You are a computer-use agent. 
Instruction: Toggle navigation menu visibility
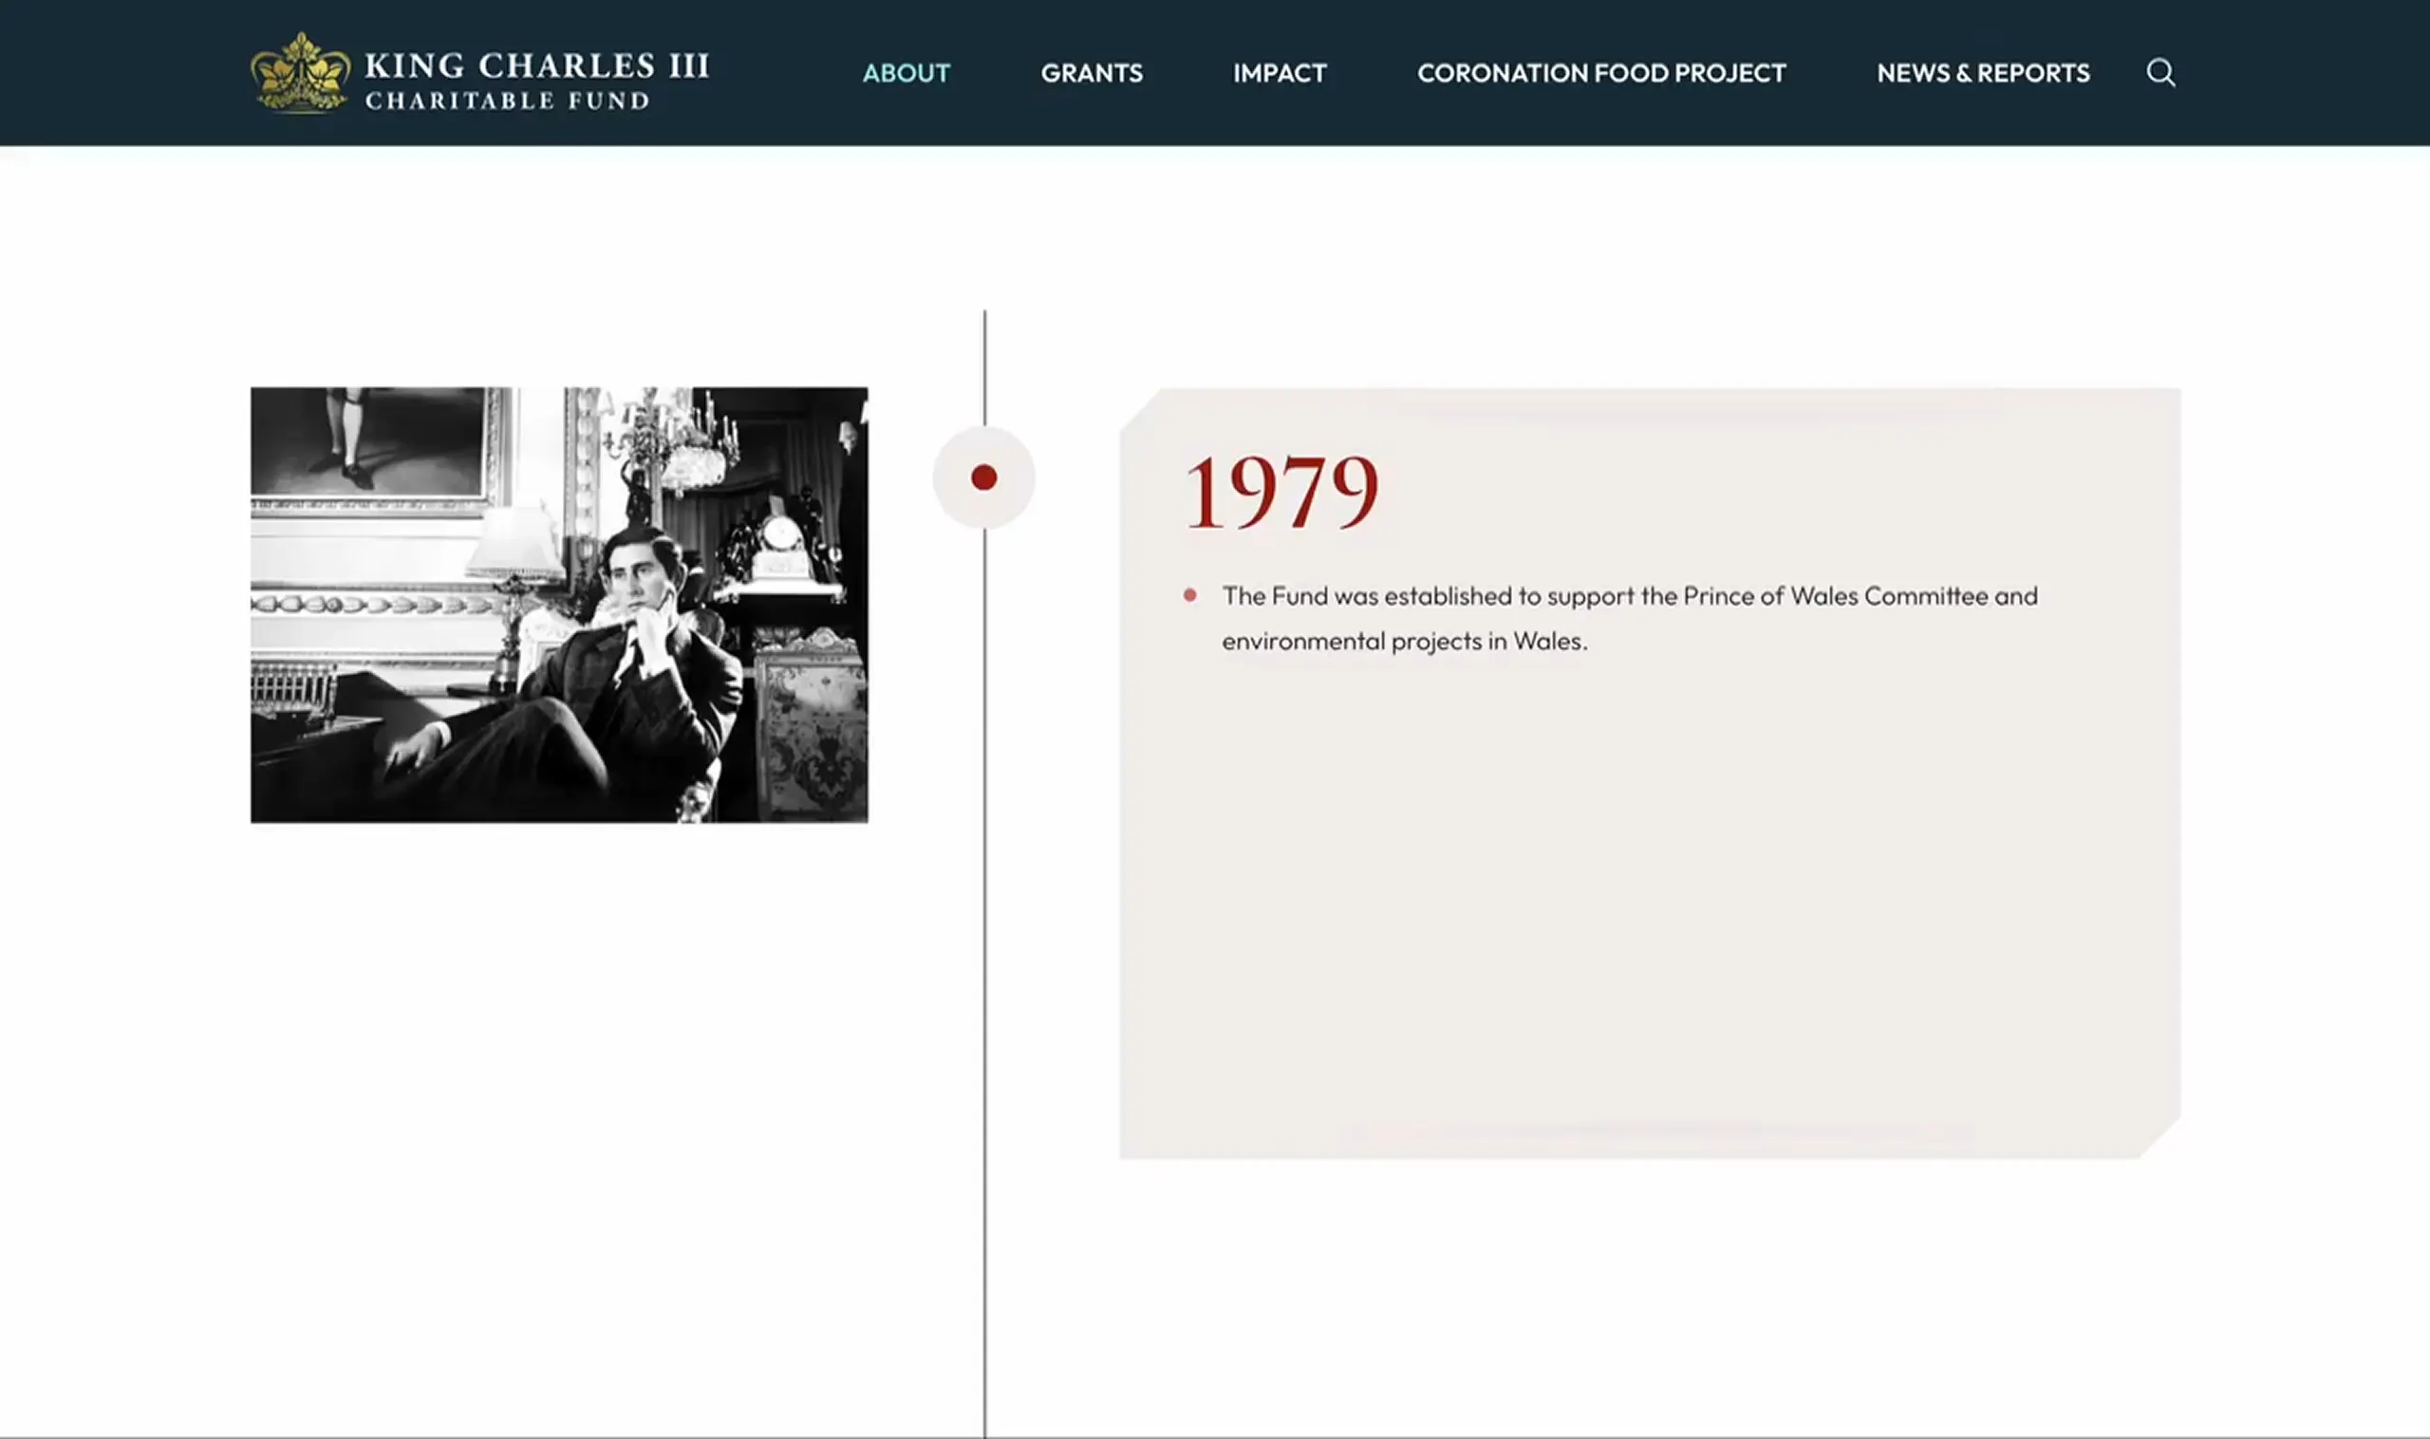coord(2163,72)
